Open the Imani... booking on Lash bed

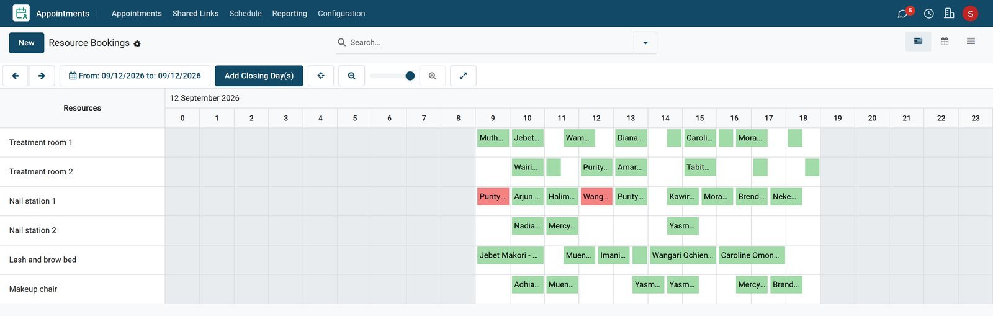pos(614,255)
